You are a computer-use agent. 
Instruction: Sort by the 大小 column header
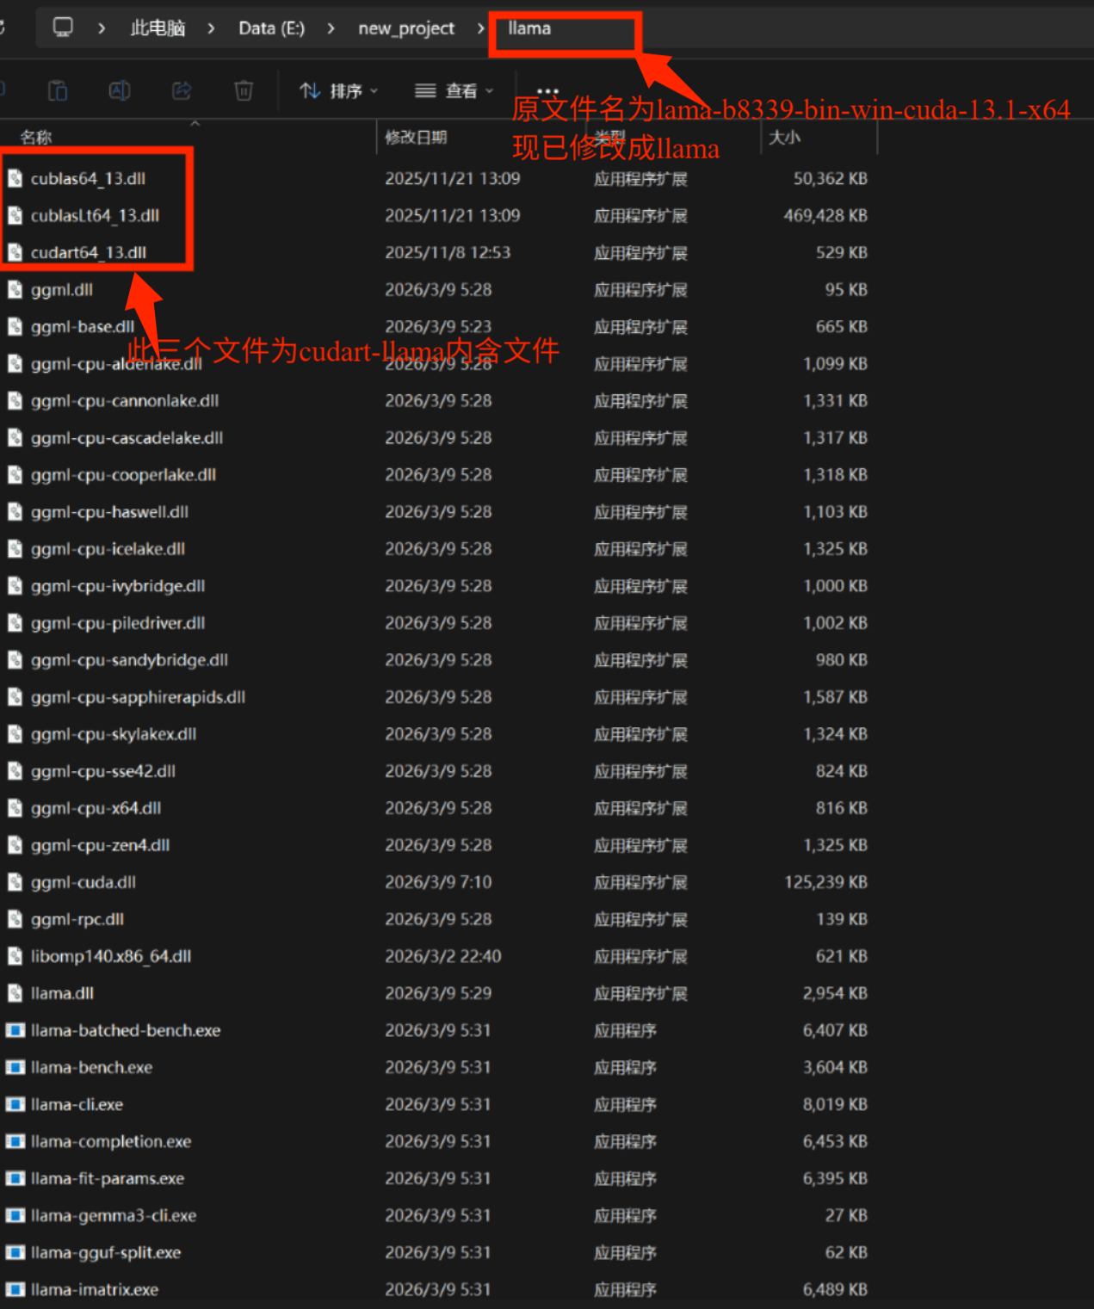(x=783, y=138)
